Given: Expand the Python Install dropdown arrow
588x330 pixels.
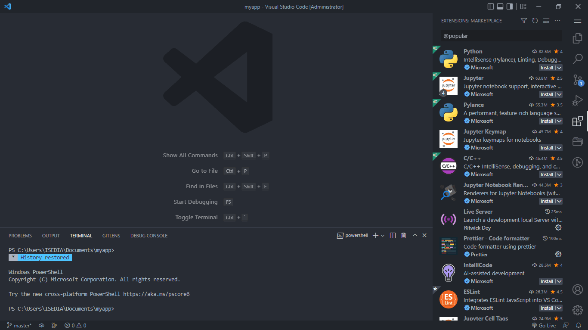Looking at the screenshot, I should (559, 68).
